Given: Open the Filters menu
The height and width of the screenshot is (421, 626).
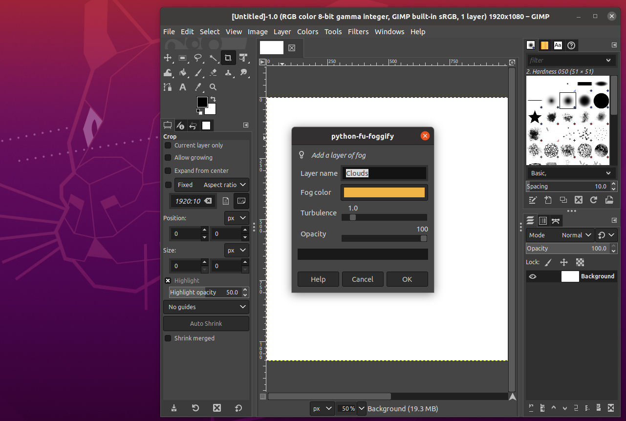Looking at the screenshot, I should tap(358, 32).
